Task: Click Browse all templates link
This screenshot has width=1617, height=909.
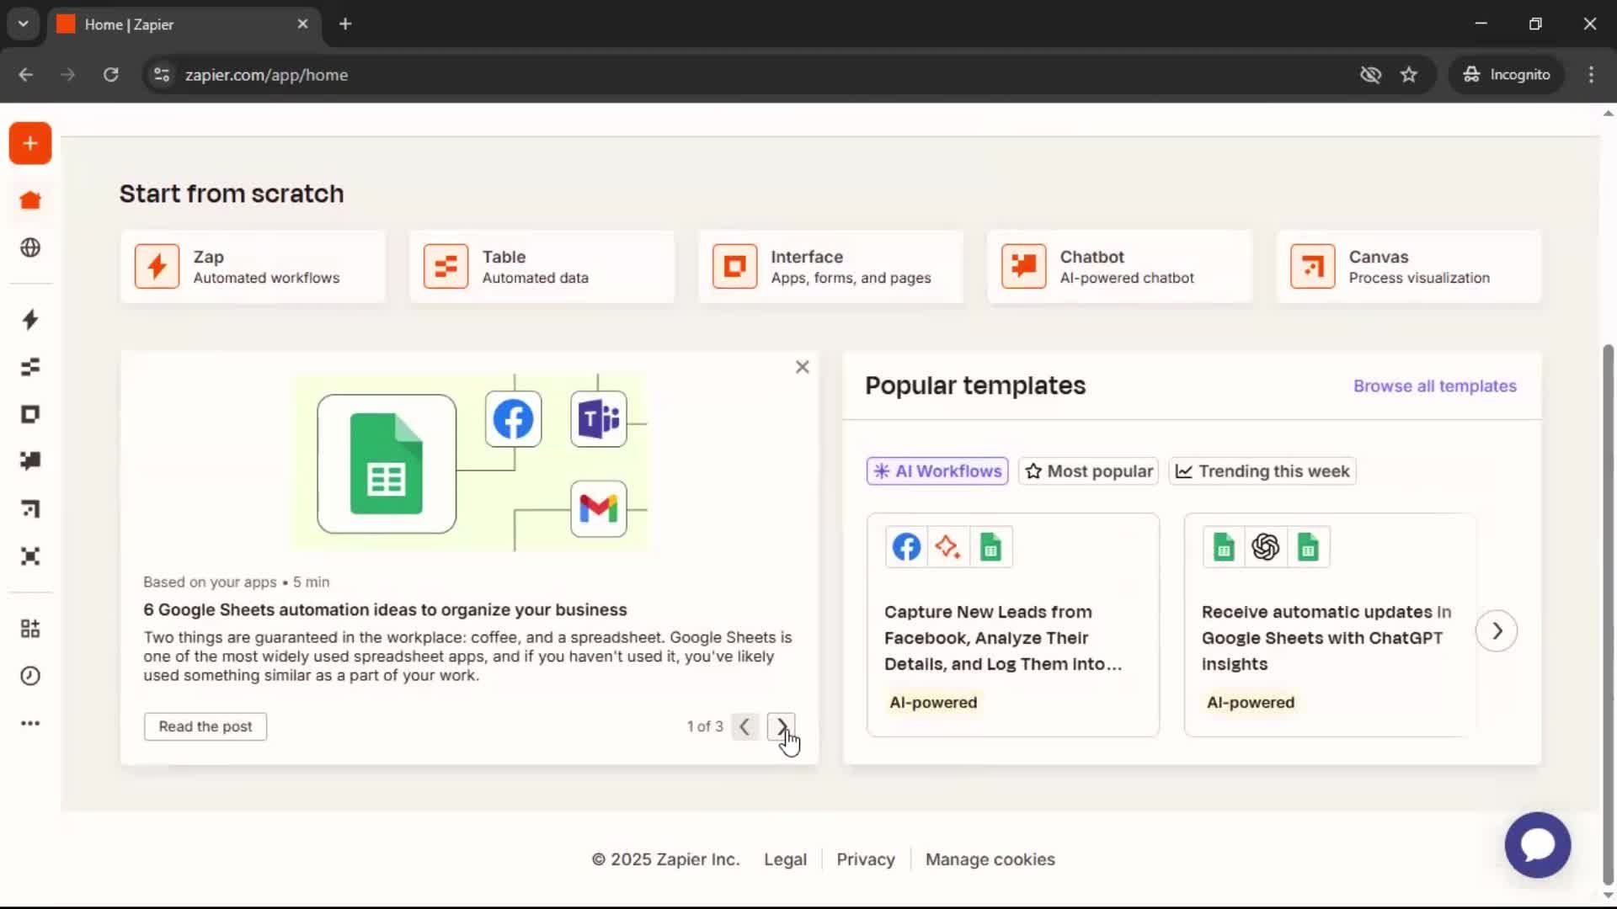Action: pyautogui.click(x=1434, y=386)
